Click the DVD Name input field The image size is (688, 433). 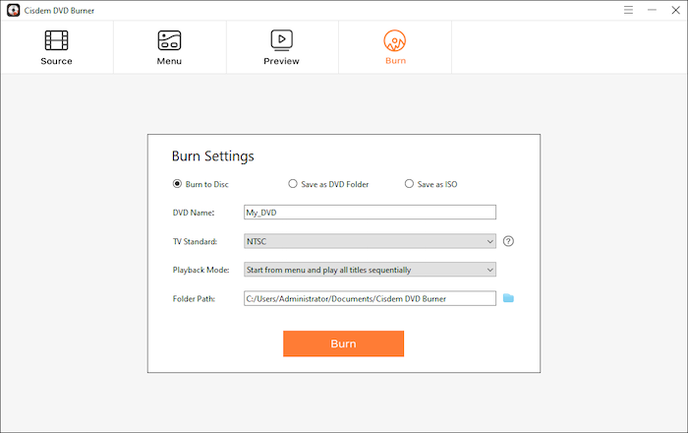pyautogui.click(x=370, y=213)
